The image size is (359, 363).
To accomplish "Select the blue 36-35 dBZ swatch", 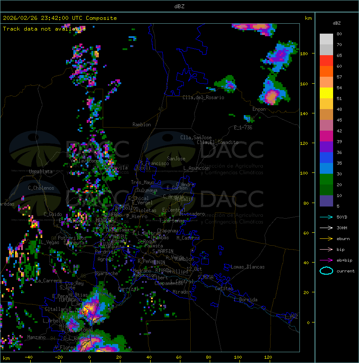I will [326, 158].
